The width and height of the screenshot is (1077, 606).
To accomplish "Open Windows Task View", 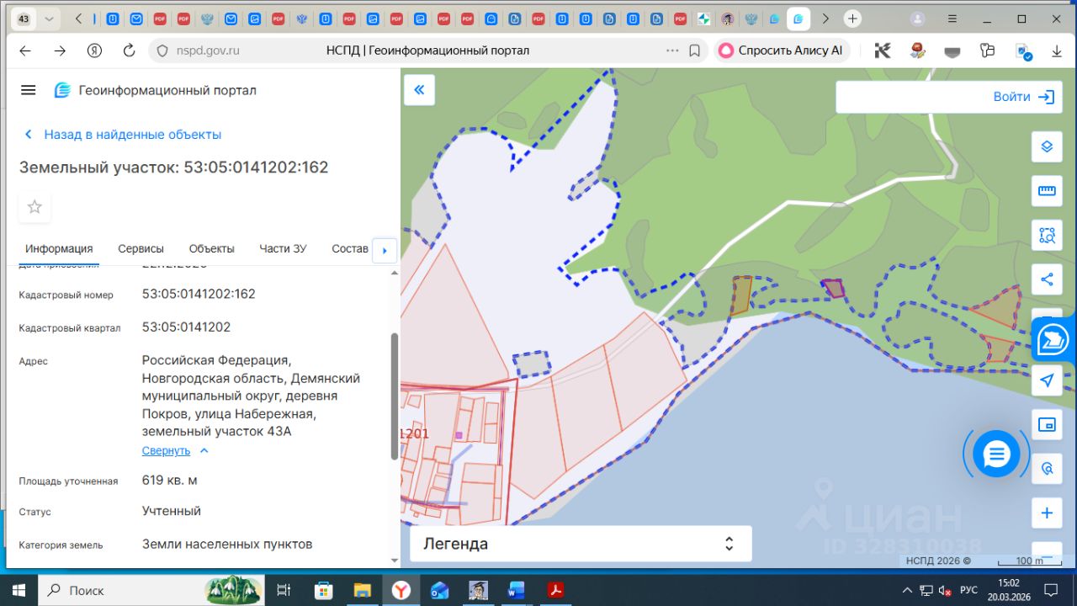I will [x=284, y=590].
